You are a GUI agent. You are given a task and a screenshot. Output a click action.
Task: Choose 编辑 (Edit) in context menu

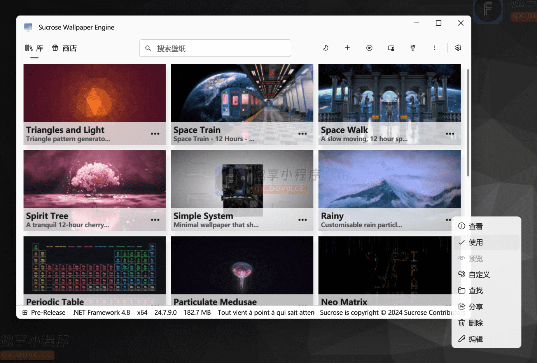(486, 339)
